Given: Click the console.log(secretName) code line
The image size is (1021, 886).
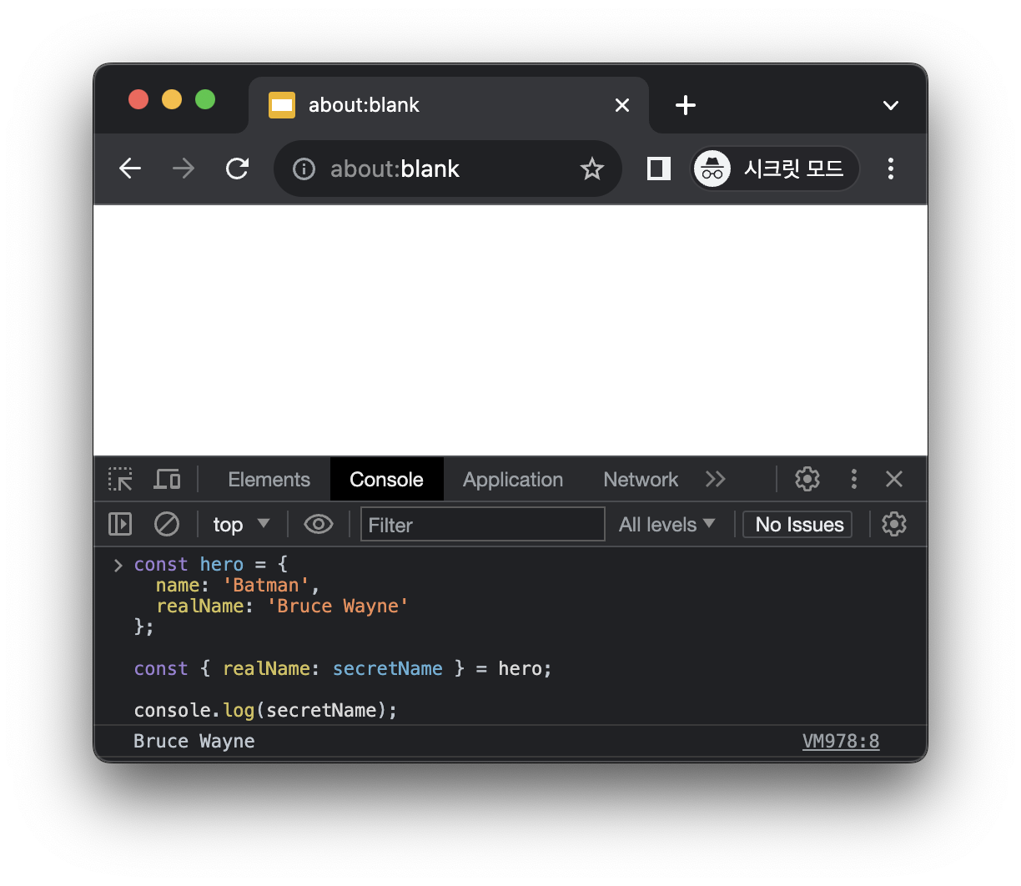Looking at the screenshot, I should 265,710.
